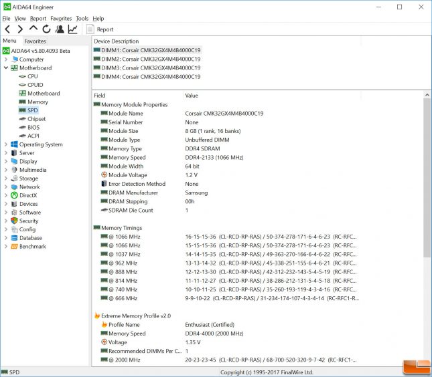Screen dimensions: 432x377
Task: Click the Memory Timings header icon
Action: coord(97,227)
